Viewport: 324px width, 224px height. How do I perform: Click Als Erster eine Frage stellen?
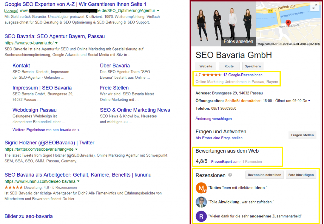point(219,138)
